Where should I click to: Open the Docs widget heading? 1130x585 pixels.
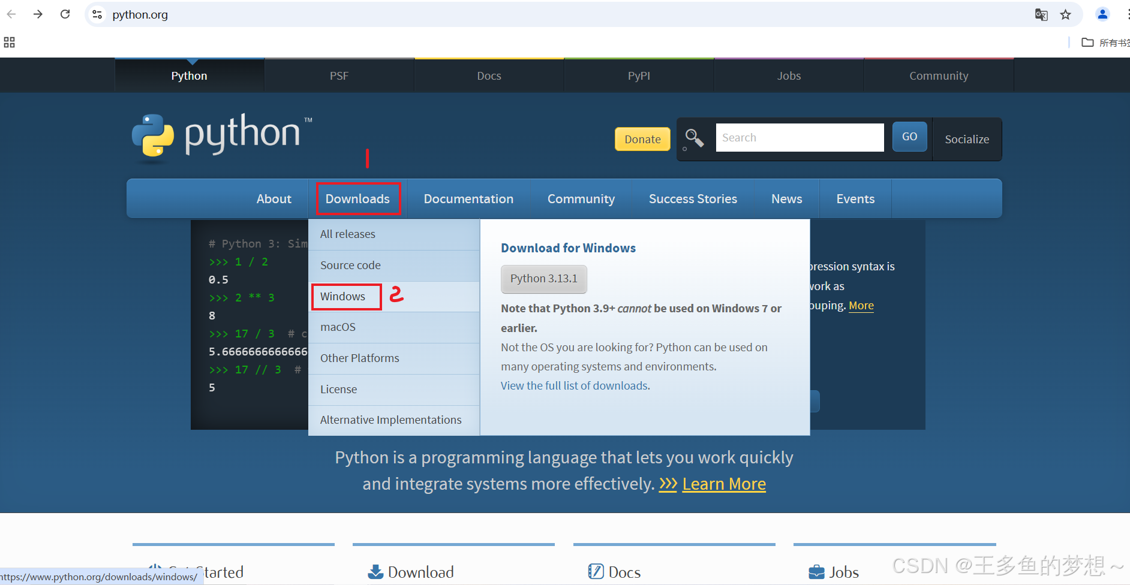pos(624,572)
